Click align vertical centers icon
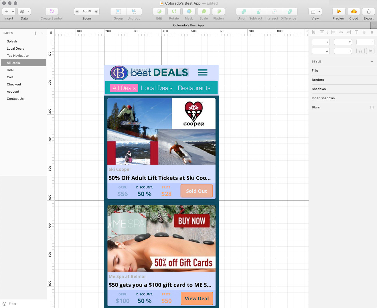 click(364, 32)
